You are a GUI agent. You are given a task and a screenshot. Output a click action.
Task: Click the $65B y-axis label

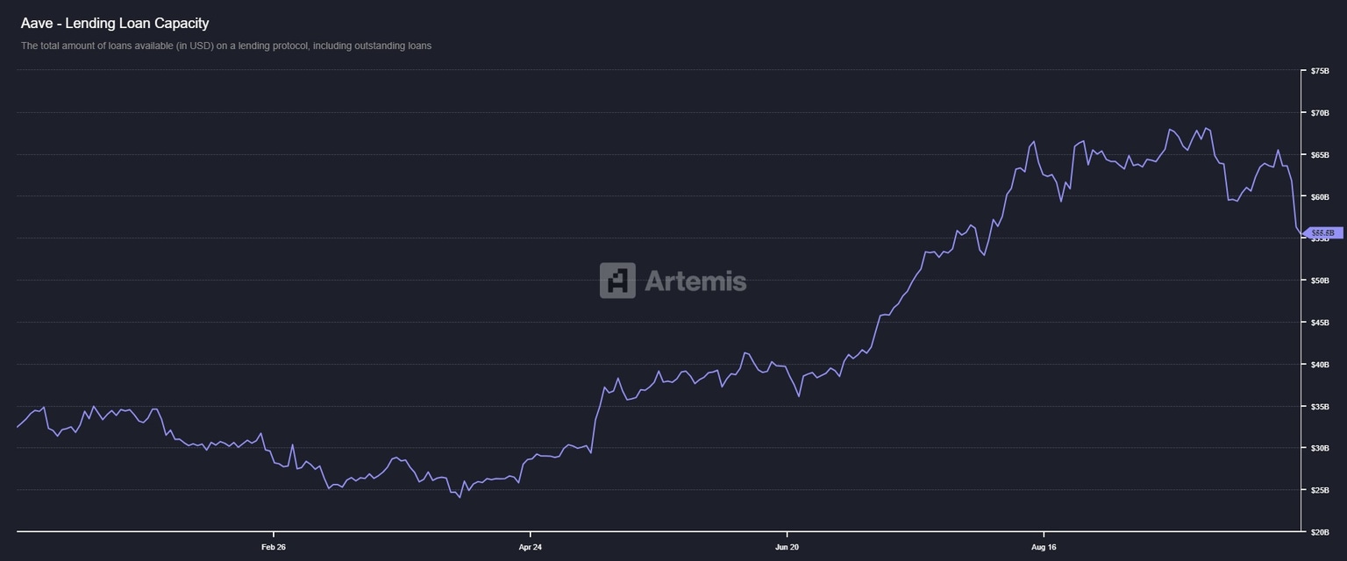pos(1320,155)
